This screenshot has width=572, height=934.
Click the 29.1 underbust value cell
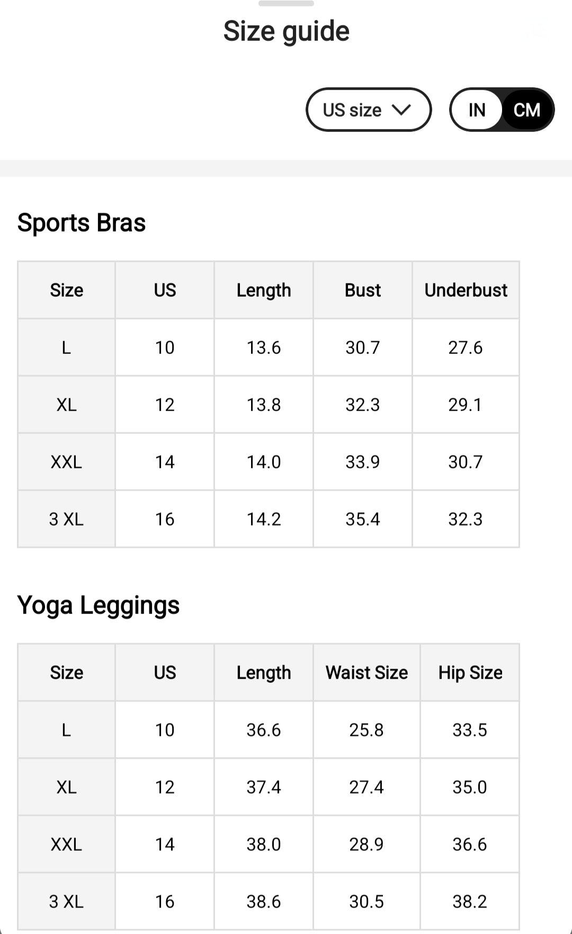coord(466,405)
